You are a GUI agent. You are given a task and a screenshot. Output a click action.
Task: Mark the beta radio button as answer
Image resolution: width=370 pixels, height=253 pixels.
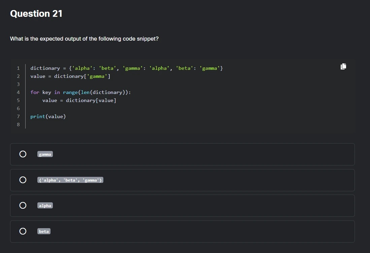[23, 231]
